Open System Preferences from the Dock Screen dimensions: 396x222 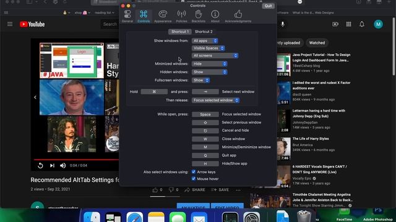click(x=252, y=217)
